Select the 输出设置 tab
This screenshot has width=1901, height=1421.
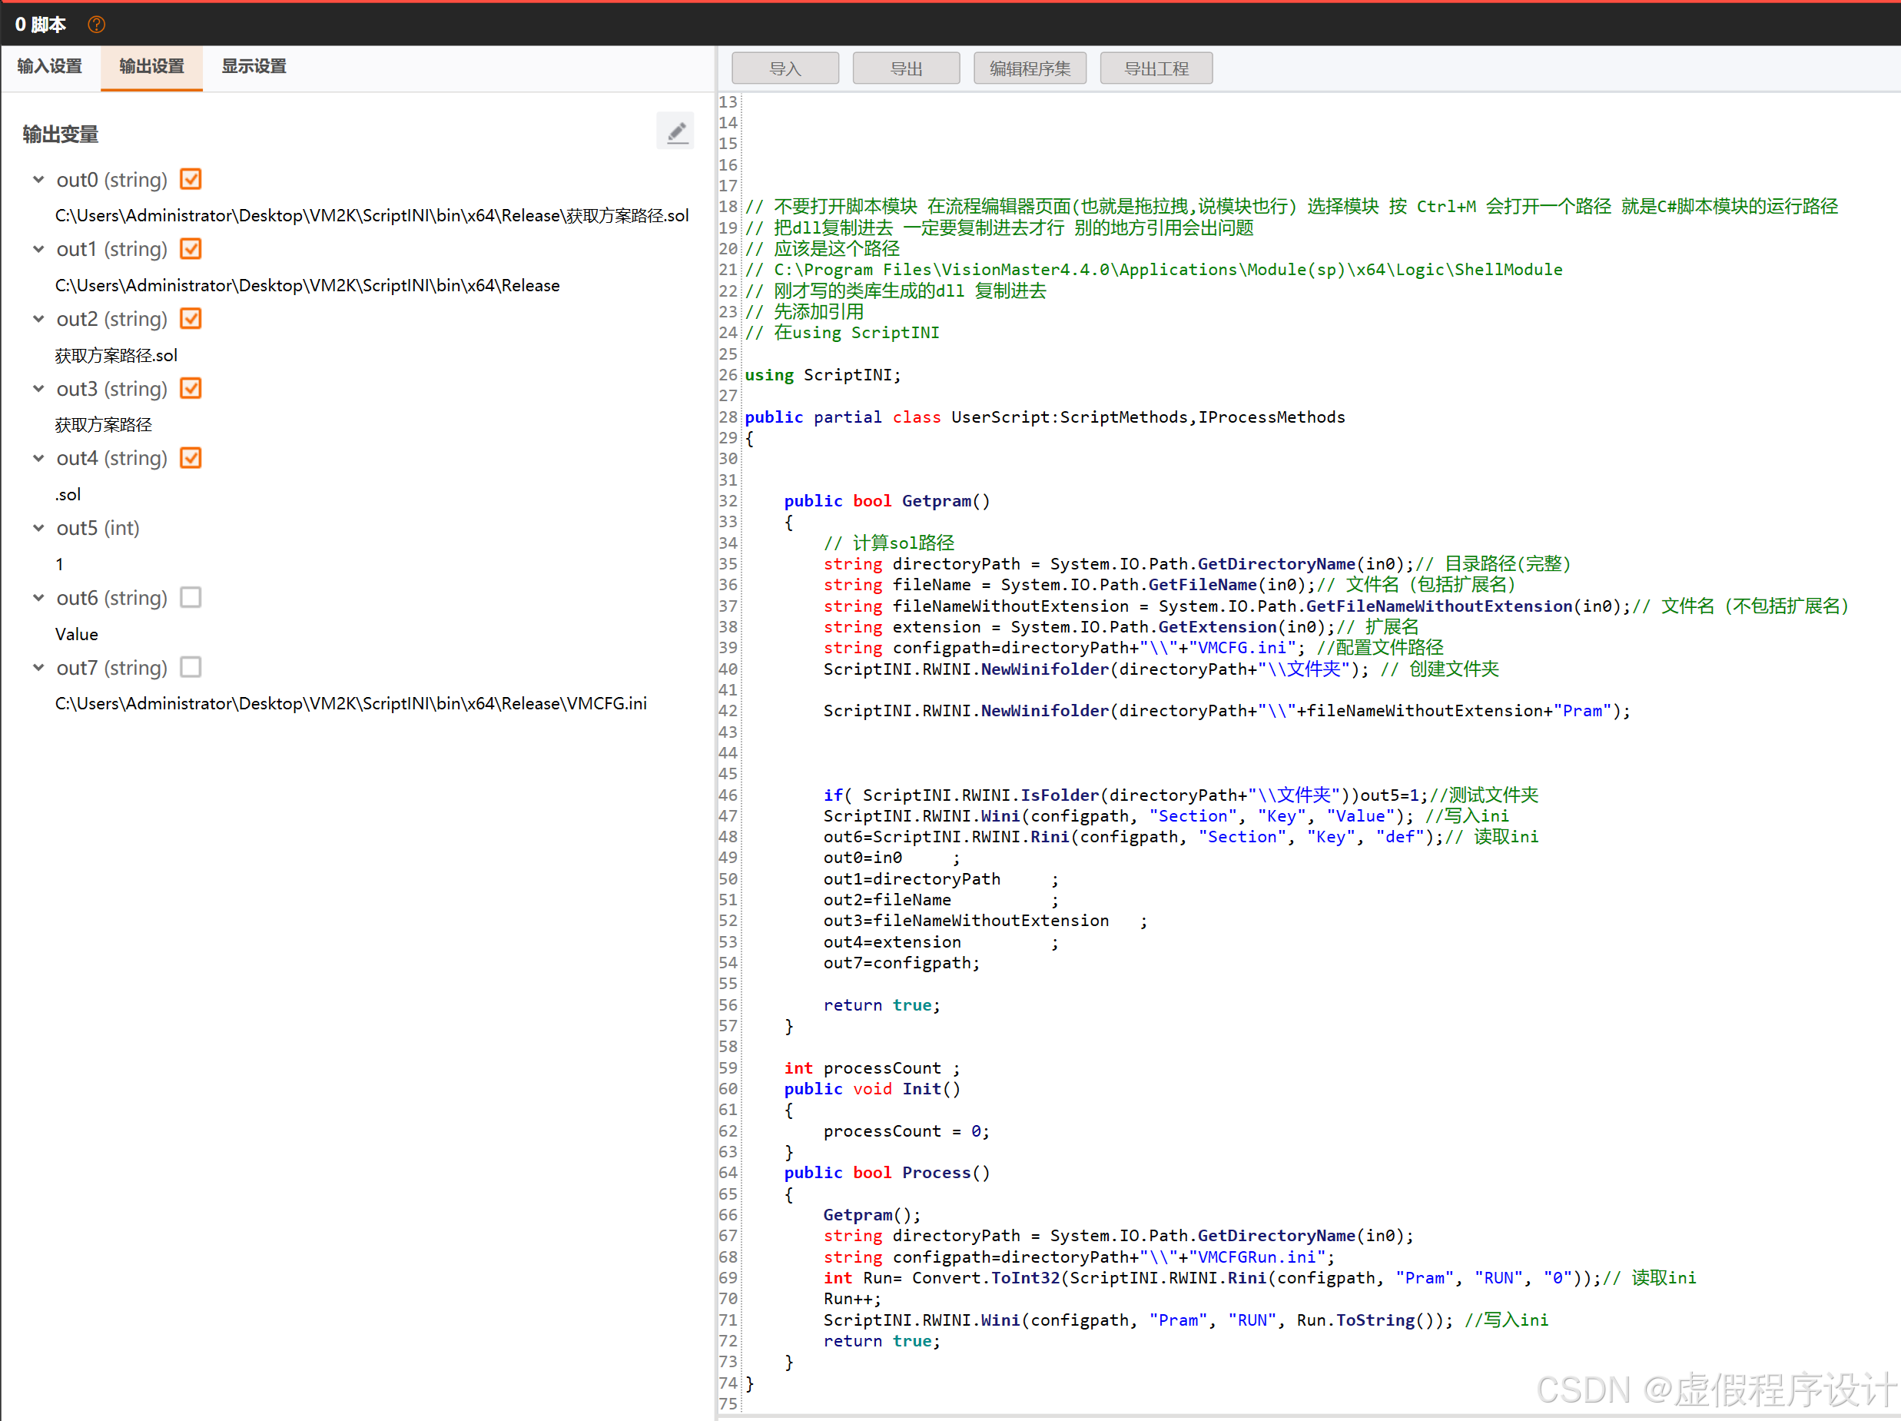click(151, 66)
